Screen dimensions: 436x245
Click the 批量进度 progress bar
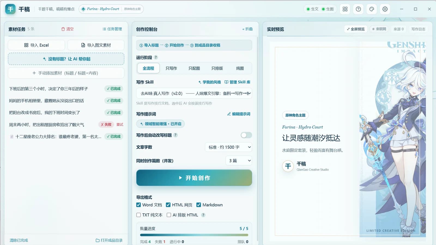click(x=194, y=235)
